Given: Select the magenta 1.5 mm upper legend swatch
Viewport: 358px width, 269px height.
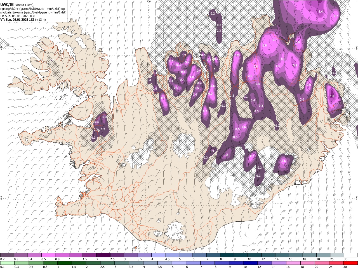Looking at the screenshot, I should tap(89, 255).
